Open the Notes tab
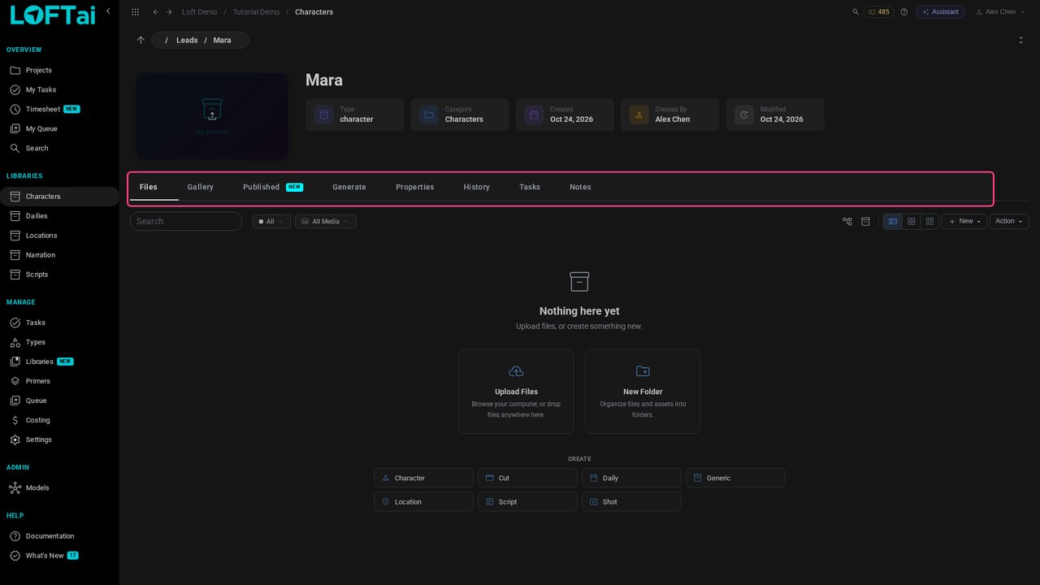1040x585 pixels. pyautogui.click(x=580, y=187)
